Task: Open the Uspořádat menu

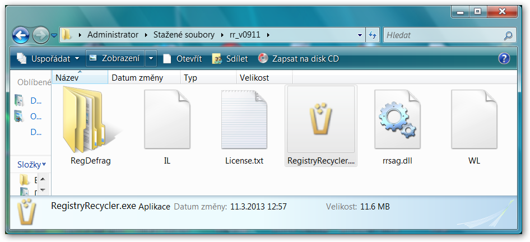Action: tap(48, 59)
